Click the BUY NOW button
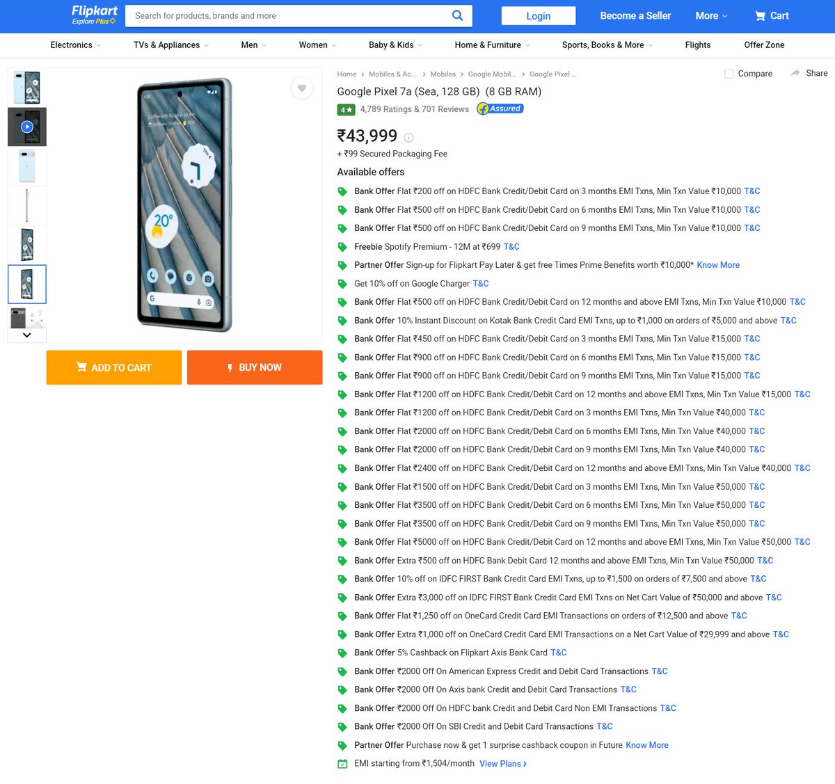This screenshot has width=835, height=784. pos(255,367)
